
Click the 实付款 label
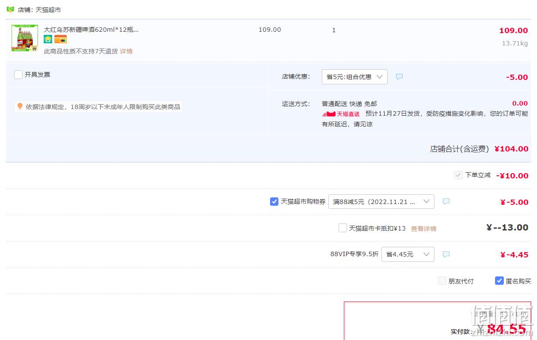461,332
